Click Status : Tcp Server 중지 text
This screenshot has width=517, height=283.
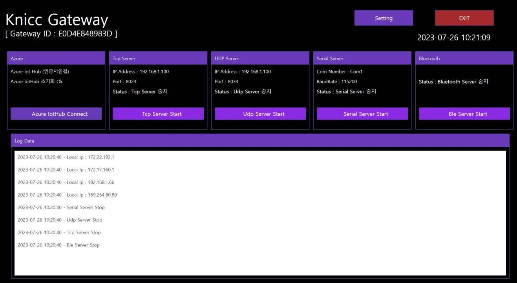[x=140, y=91]
